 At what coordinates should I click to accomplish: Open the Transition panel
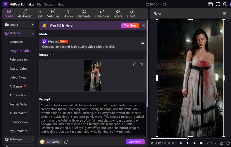102,14
